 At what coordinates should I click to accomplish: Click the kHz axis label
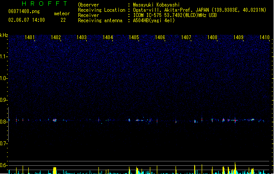[4, 35]
